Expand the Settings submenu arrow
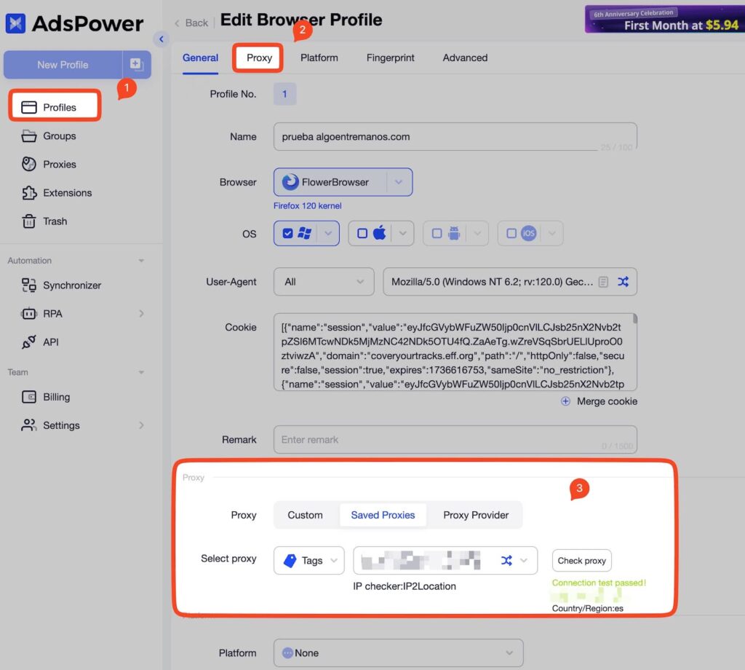This screenshot has height=670, width=745. 141,425
